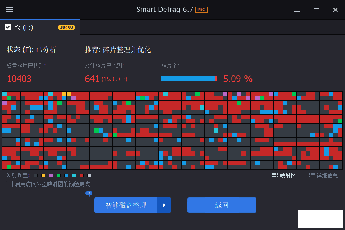Select the 汉 (F:) drive tab
Viewport: 345px width, 230px height.
[x=40, y=27]
